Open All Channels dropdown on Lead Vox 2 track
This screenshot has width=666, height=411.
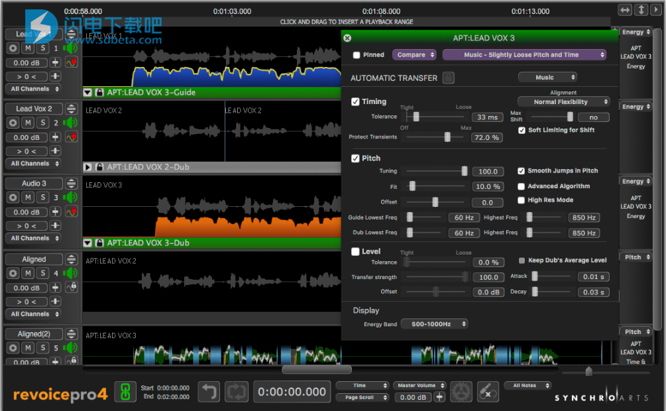(x=34, y=164)
